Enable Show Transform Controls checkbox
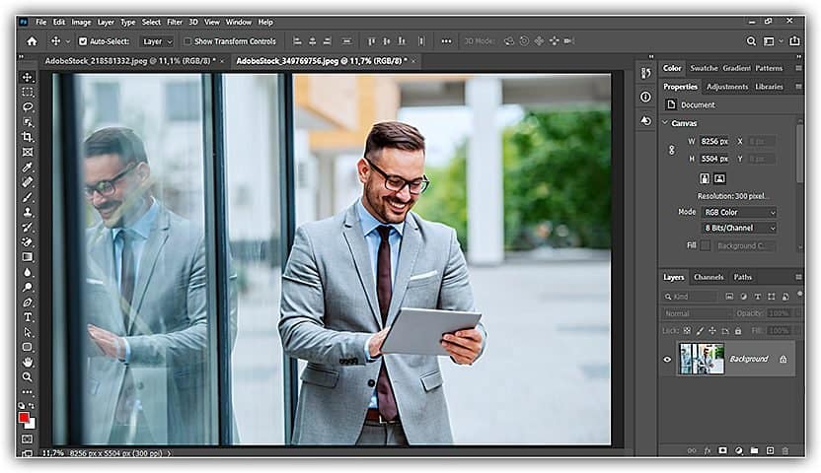This screenshot has width=821, height=473. tap(187, 41)
